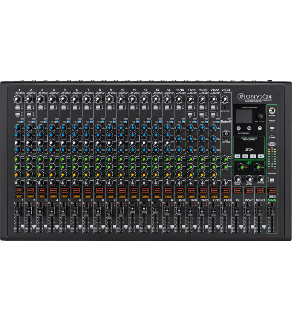Enable the Hi-Z switch on channel 2
Viewport: 292px width, 321px height.
point(30,115)
